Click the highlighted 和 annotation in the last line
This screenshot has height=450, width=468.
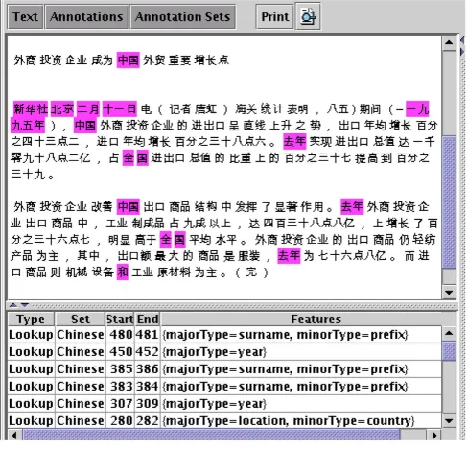click(x=123, y=272)
